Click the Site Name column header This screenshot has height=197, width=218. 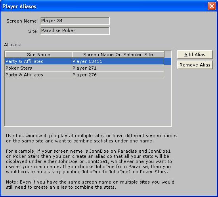[38, 55]
